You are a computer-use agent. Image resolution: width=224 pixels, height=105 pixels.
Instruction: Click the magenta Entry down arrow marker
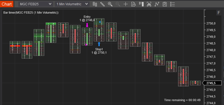point(87,25)
